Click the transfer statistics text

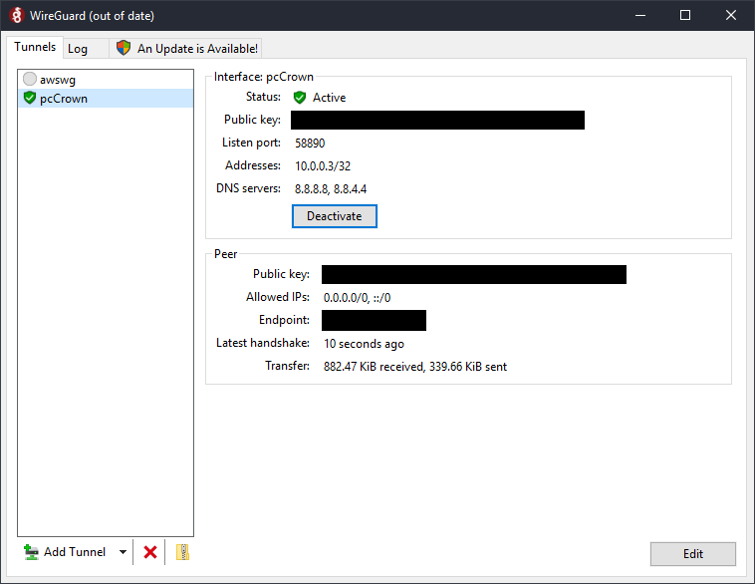tap(415, 367)
